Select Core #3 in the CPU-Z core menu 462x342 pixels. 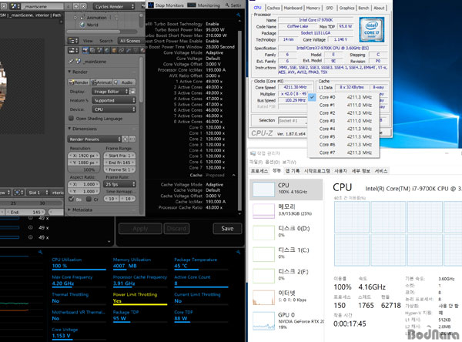343,121
